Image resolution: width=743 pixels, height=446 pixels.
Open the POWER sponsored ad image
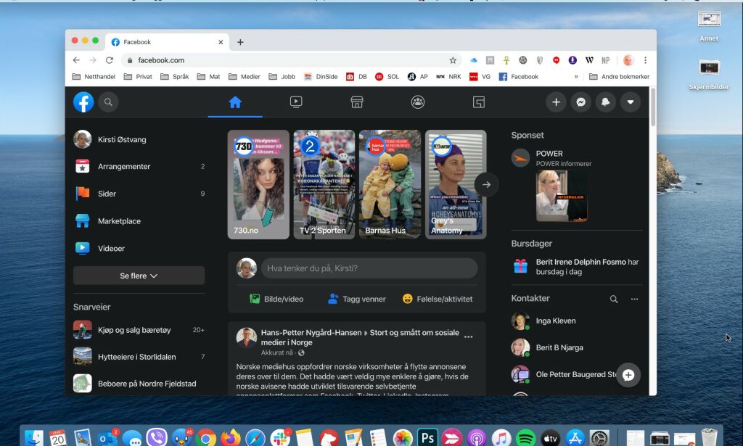point(562,196)
